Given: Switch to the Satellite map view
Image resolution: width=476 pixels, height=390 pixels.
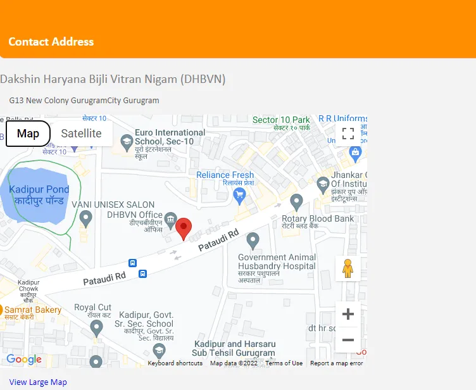Looking at the screenshot, I should pos(82,134).
